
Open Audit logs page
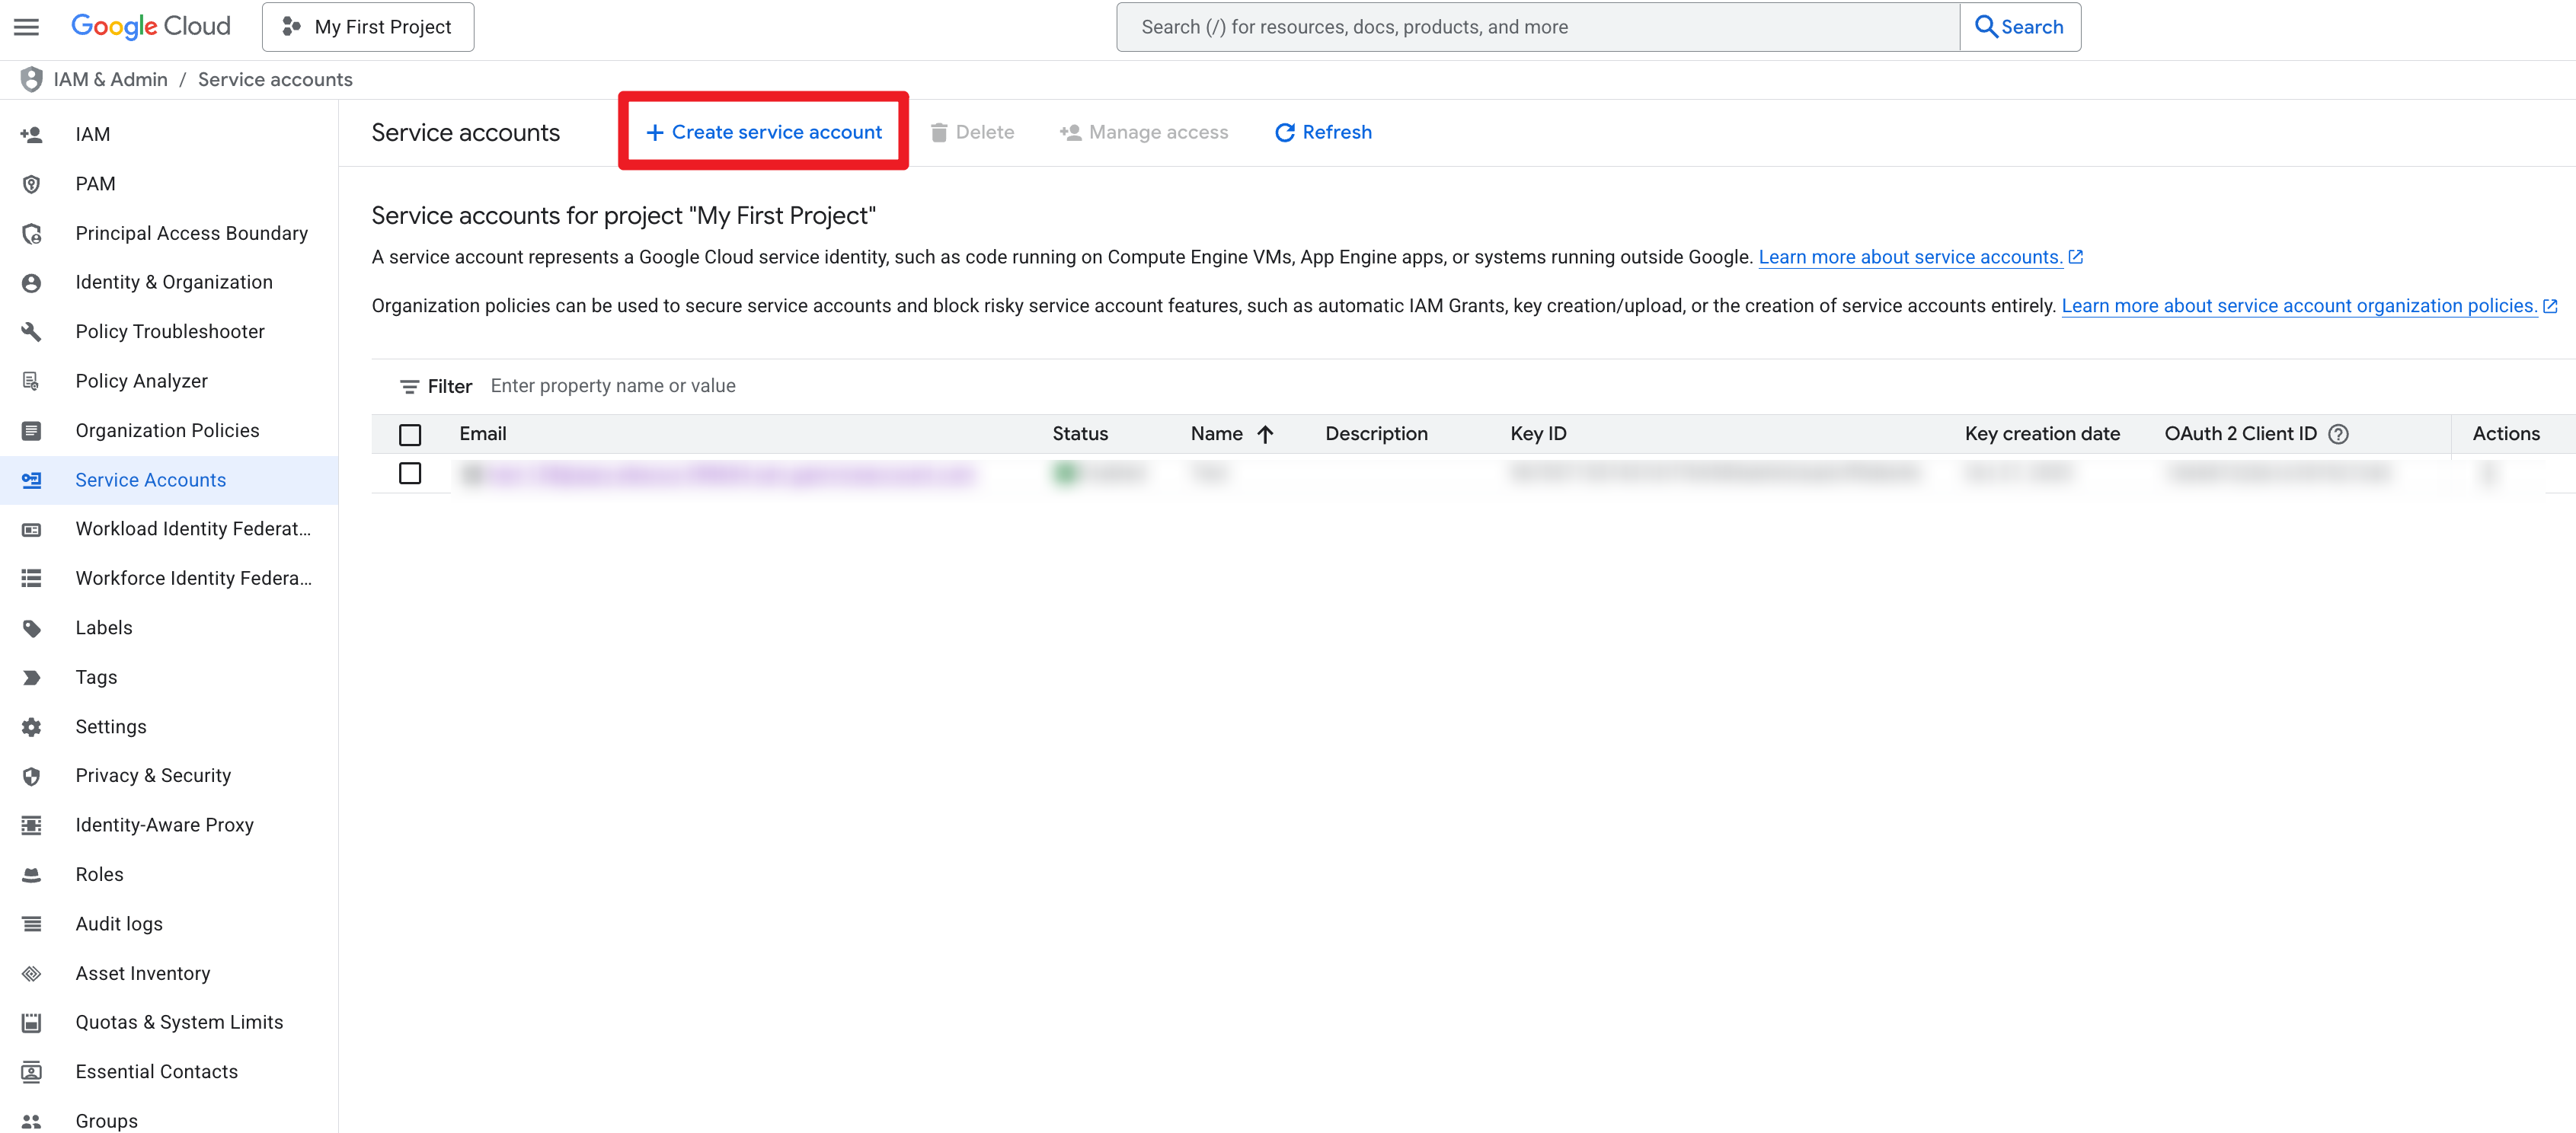point(119,924)
